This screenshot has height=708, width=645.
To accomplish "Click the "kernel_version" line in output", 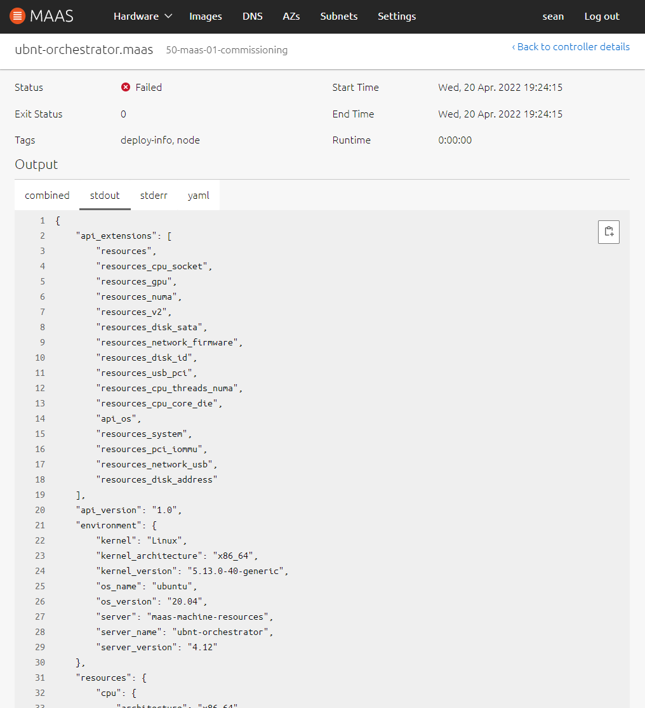I will [192, 571].
